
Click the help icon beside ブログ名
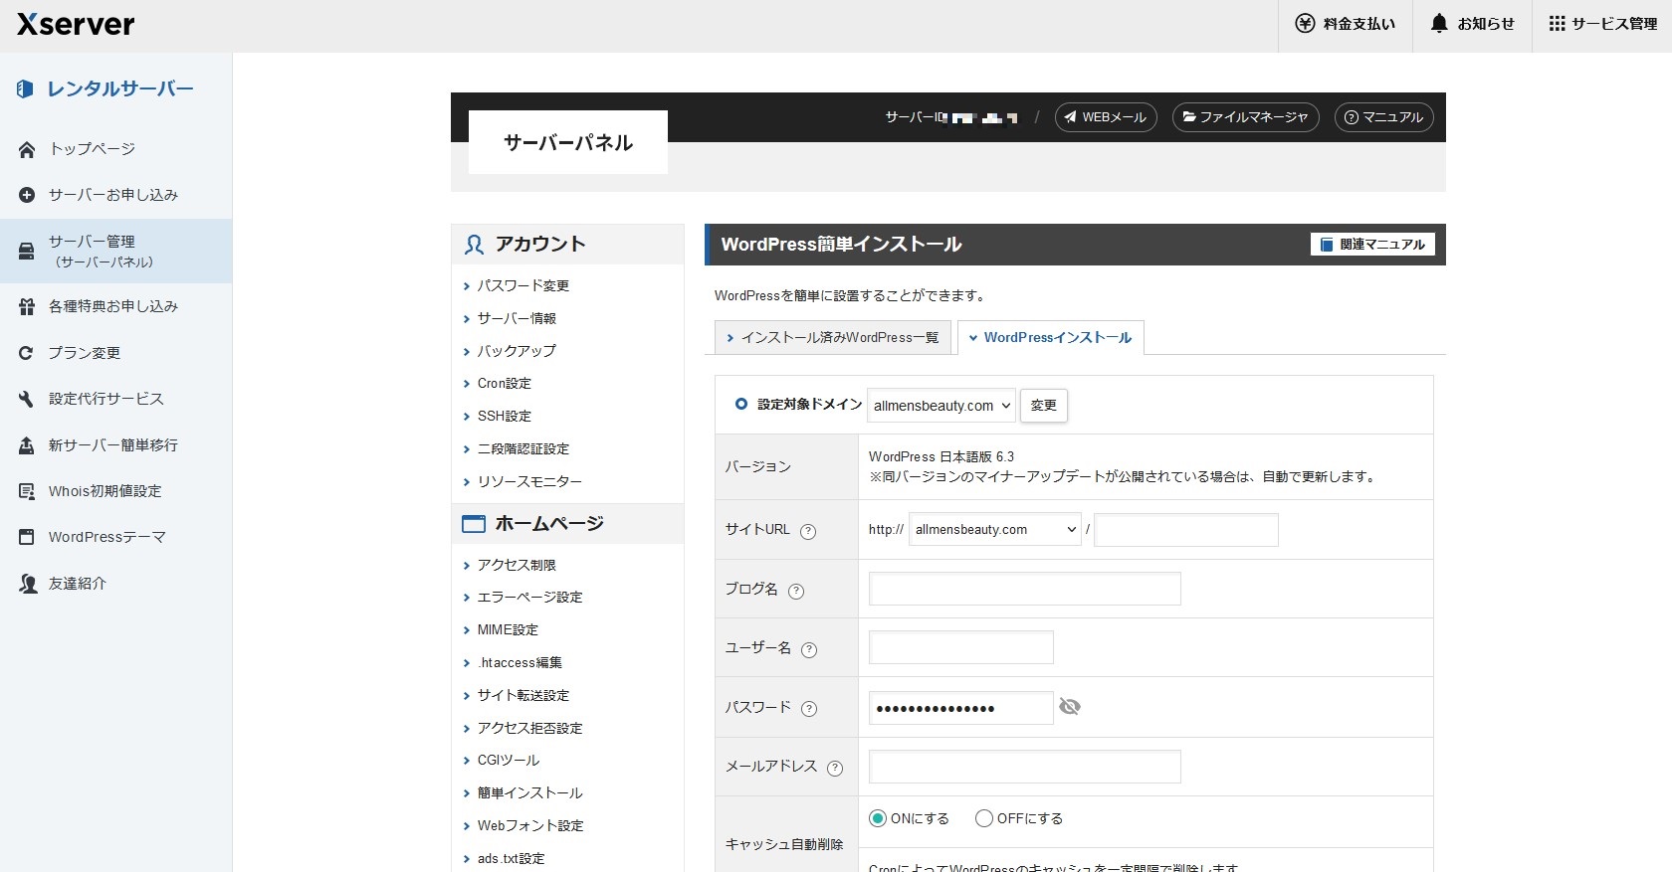[x=796, y=591]
